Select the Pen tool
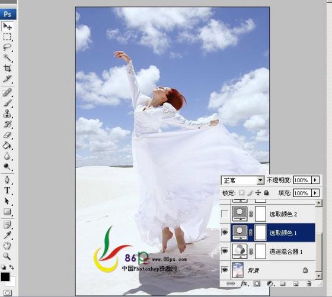This screenshot has width=332, height=297. click(x=7, y=180)
